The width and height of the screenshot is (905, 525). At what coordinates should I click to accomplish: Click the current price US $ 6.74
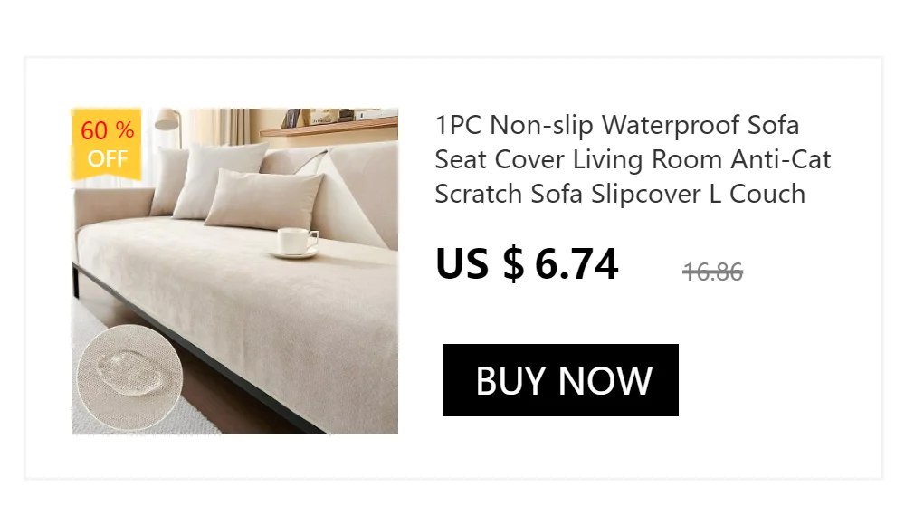click(x=527, y=264)
